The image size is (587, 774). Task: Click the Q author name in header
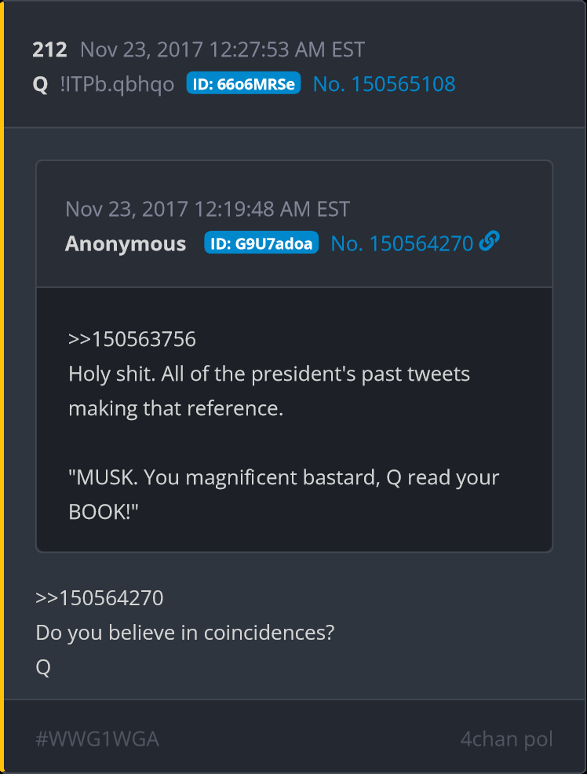click(40, 84)
